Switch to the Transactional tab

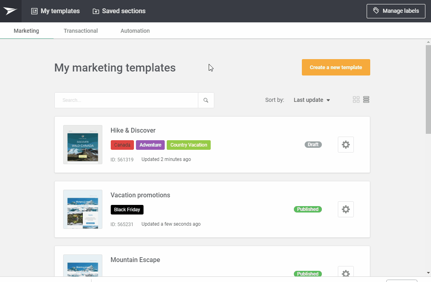[x=81, y=31]
